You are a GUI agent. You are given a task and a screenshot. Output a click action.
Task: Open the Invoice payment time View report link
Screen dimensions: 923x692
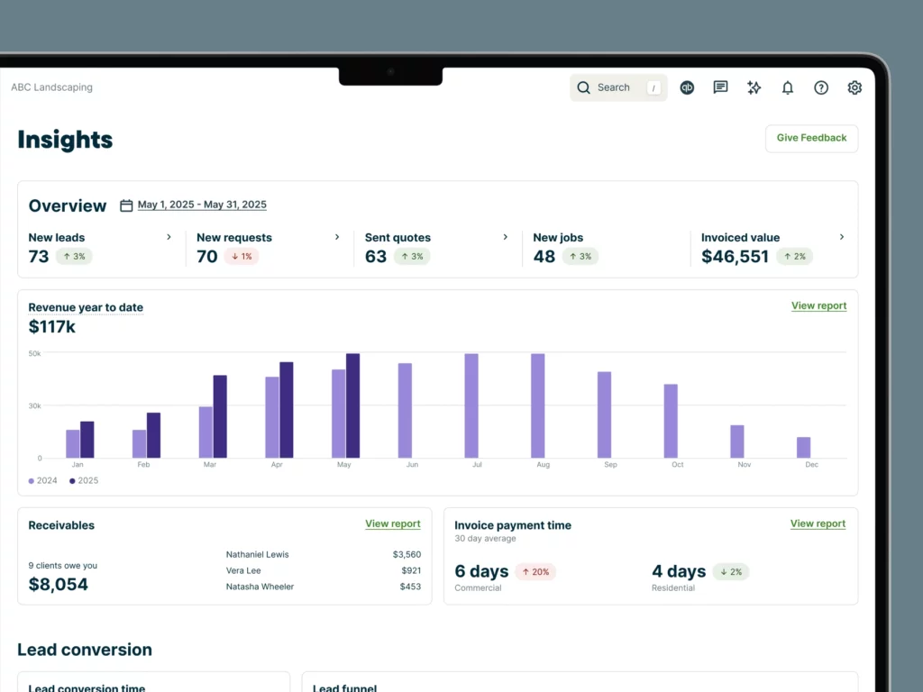818,524
